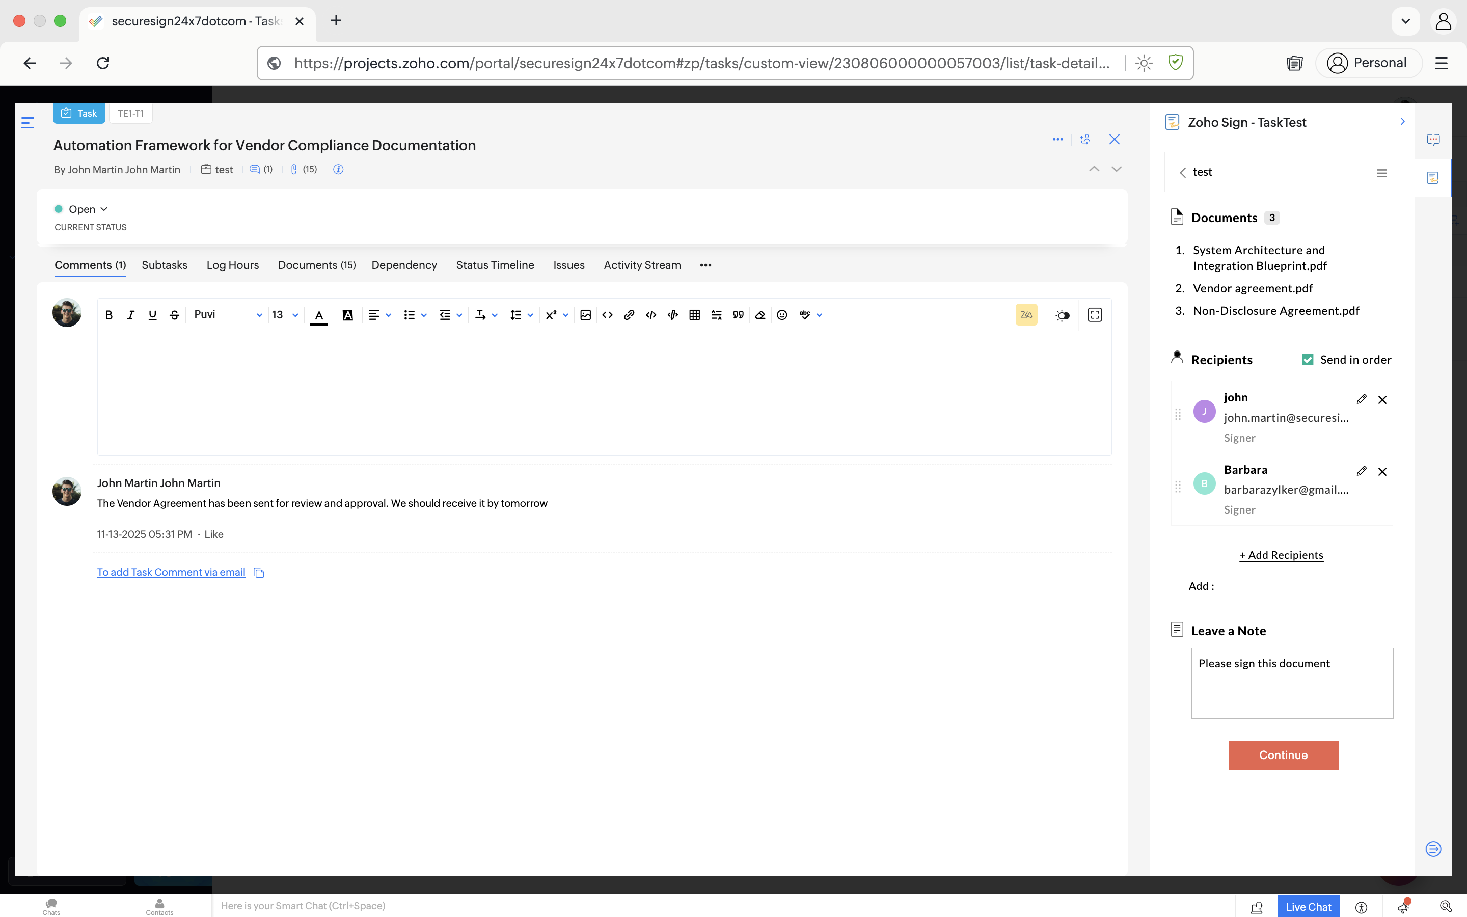Screen dimensions: 1467x917
Task: Open the font color picker
Action: [319, 315]
